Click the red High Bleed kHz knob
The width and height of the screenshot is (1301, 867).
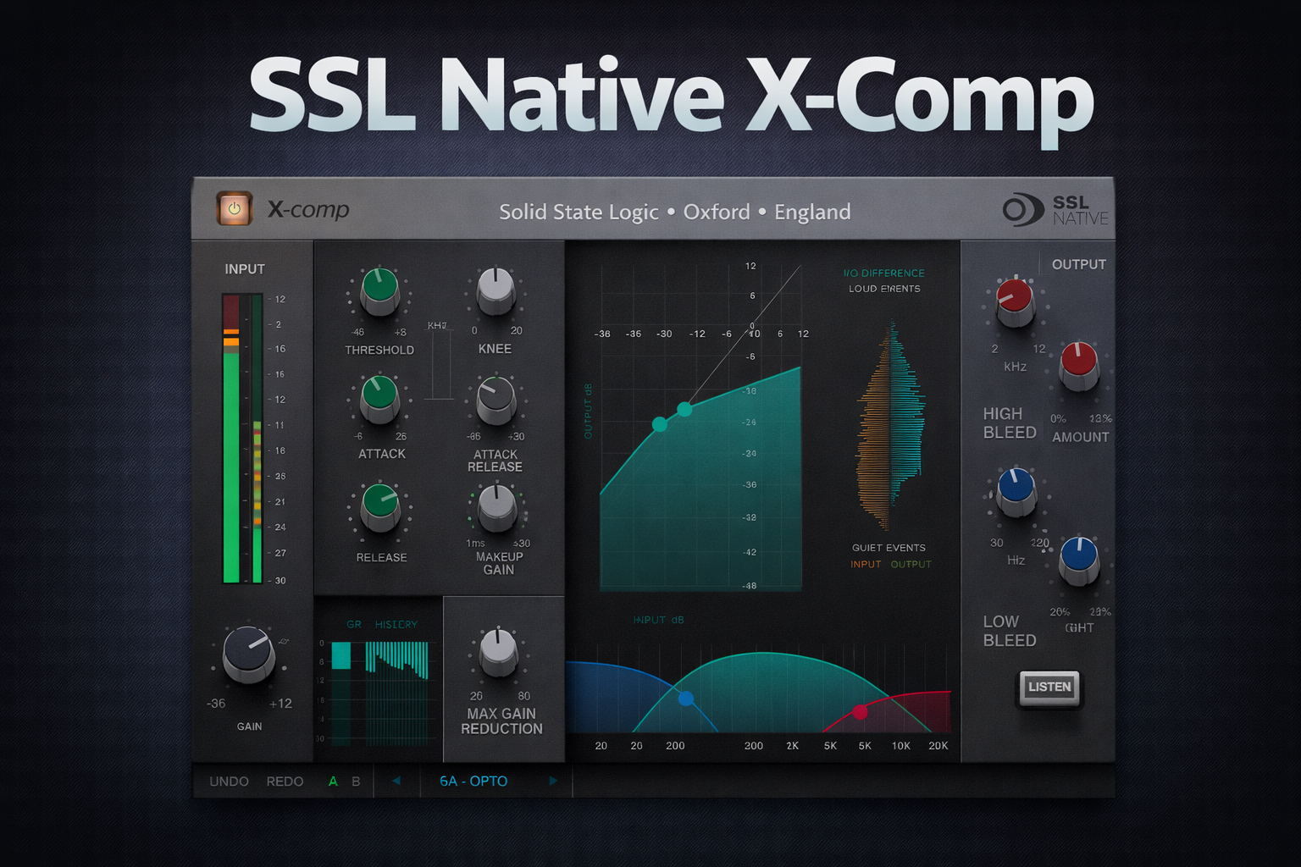point(1015,301)
